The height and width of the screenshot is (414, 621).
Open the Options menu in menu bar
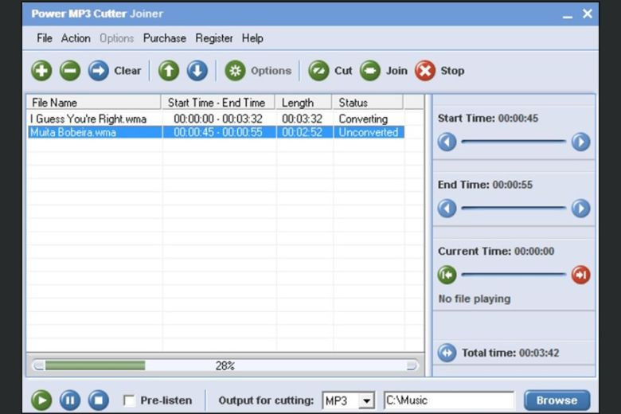(x=116, y=38)
